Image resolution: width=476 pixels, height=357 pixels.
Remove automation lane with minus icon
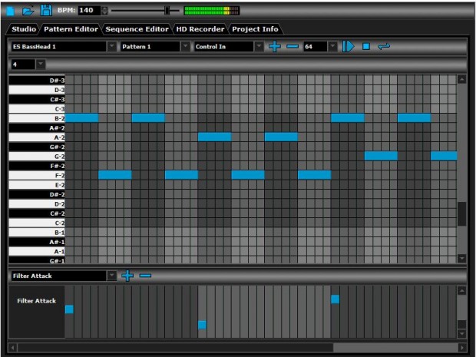[x=145, y=276]
